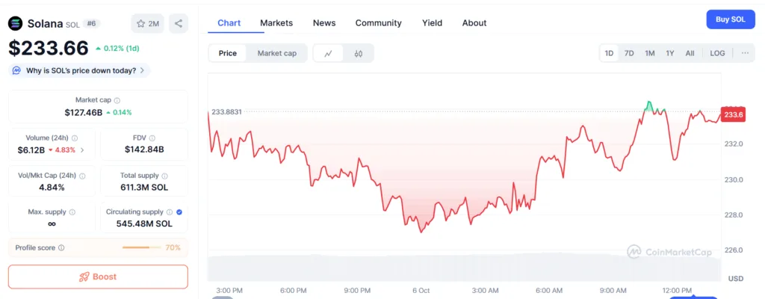The height and width of the screenshot is (299, 765).
Task: Open the chart more options ellipsis
Action: [x=744, y=54]
